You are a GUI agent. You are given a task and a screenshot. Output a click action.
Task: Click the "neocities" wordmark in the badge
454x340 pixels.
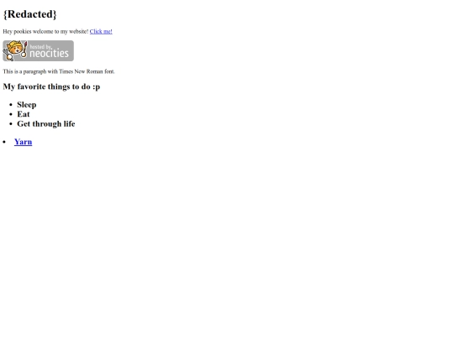tap(50, 53)
